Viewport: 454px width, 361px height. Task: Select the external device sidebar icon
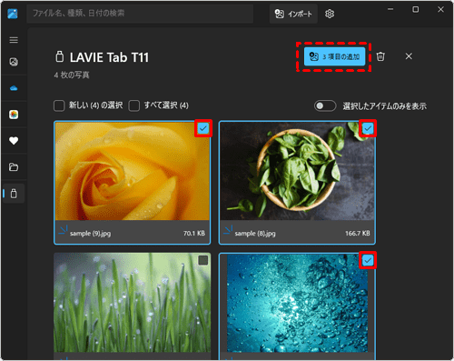[x=14, y=194]
